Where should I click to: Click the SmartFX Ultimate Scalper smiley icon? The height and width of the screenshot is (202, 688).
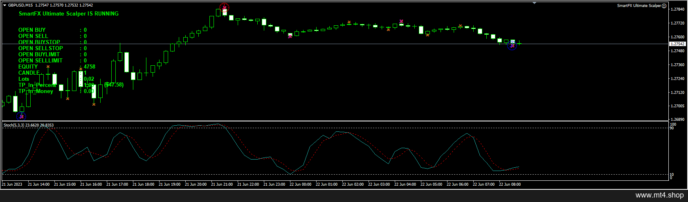pyautogui.click(x=664, y=6)
